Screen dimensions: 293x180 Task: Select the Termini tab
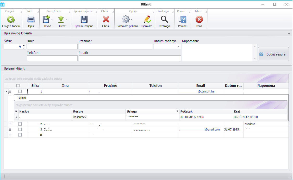click(x=22, y=98)
